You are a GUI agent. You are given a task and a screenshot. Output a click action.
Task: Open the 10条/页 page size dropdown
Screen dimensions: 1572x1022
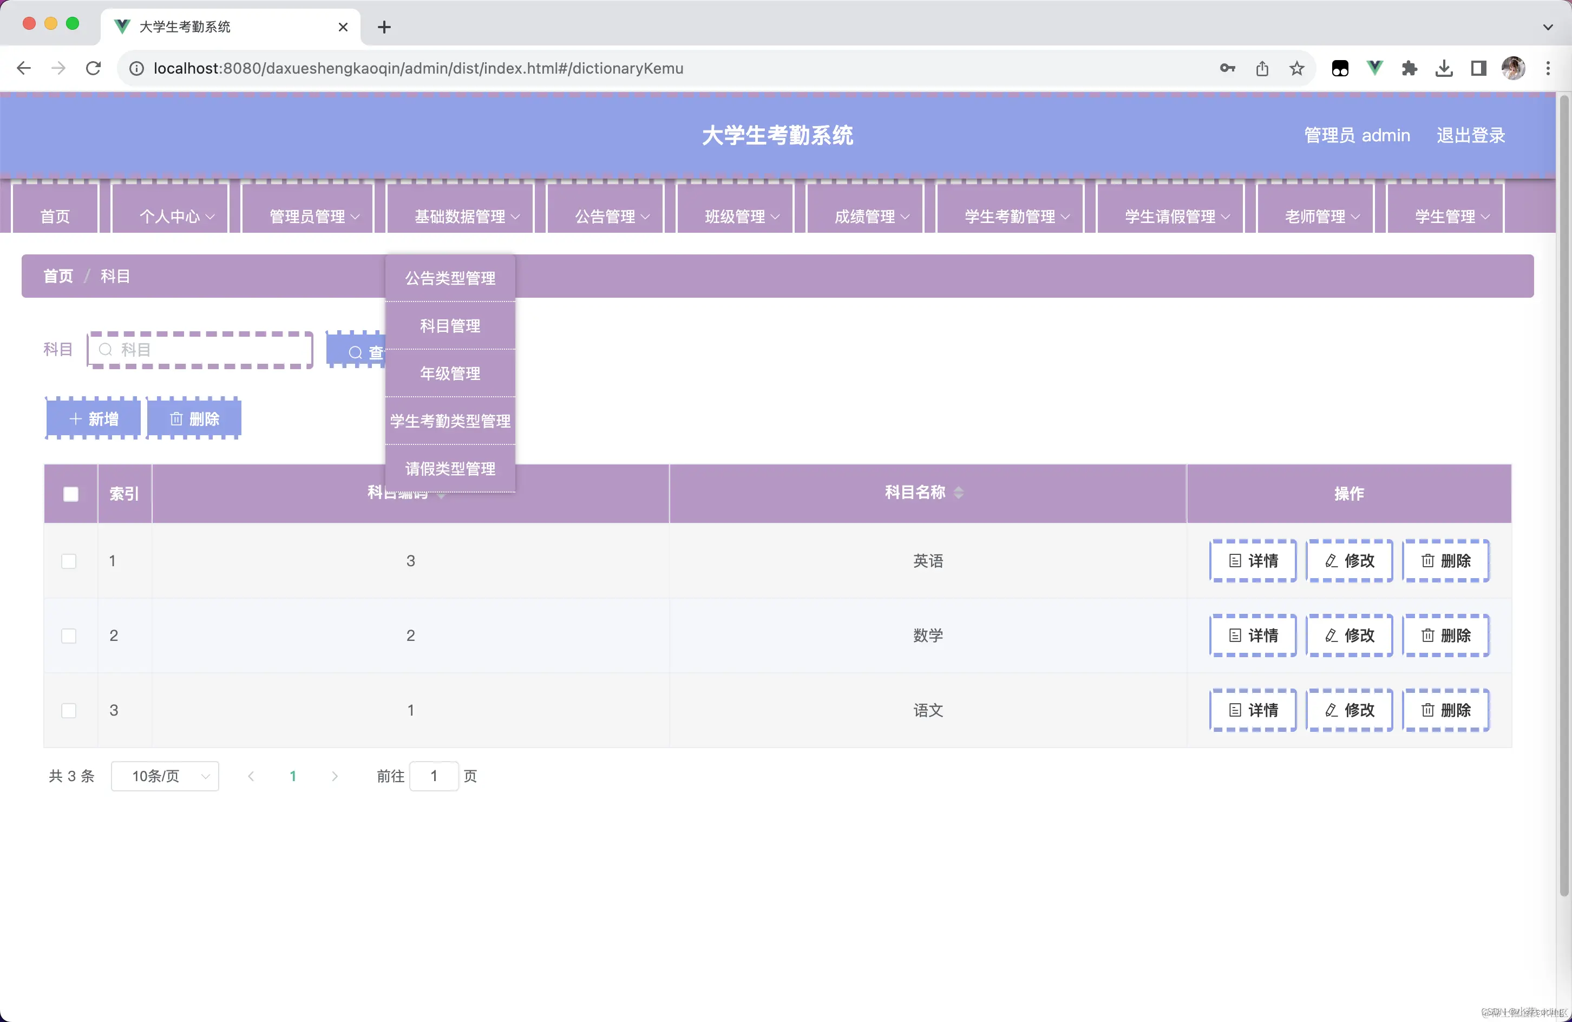pos(165,776)
